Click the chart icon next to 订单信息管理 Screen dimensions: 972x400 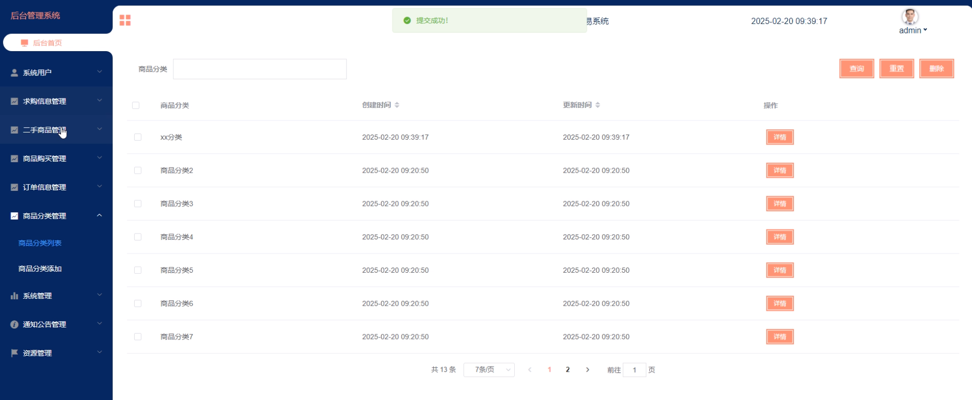point(15,187)
